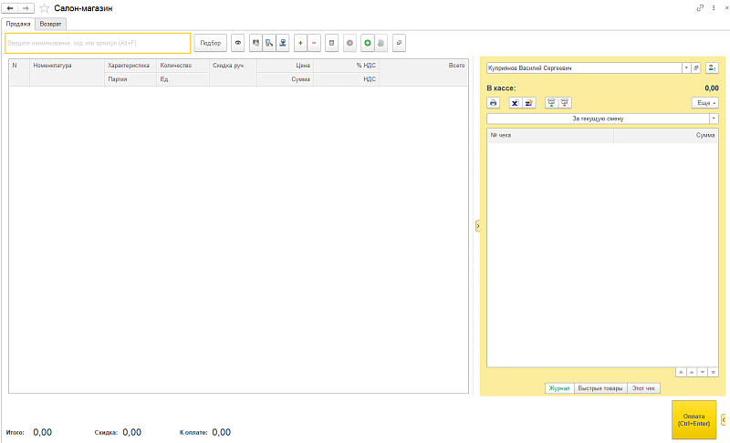Click the change user icon next to cashier
This screenshot has height=443, width=730.
point(711,67)
